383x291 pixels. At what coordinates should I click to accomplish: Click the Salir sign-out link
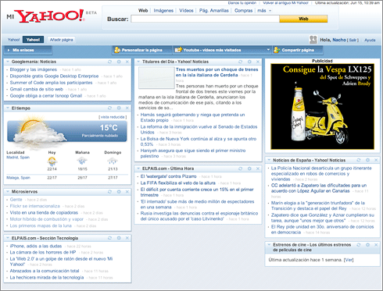(x=353, y=40)
